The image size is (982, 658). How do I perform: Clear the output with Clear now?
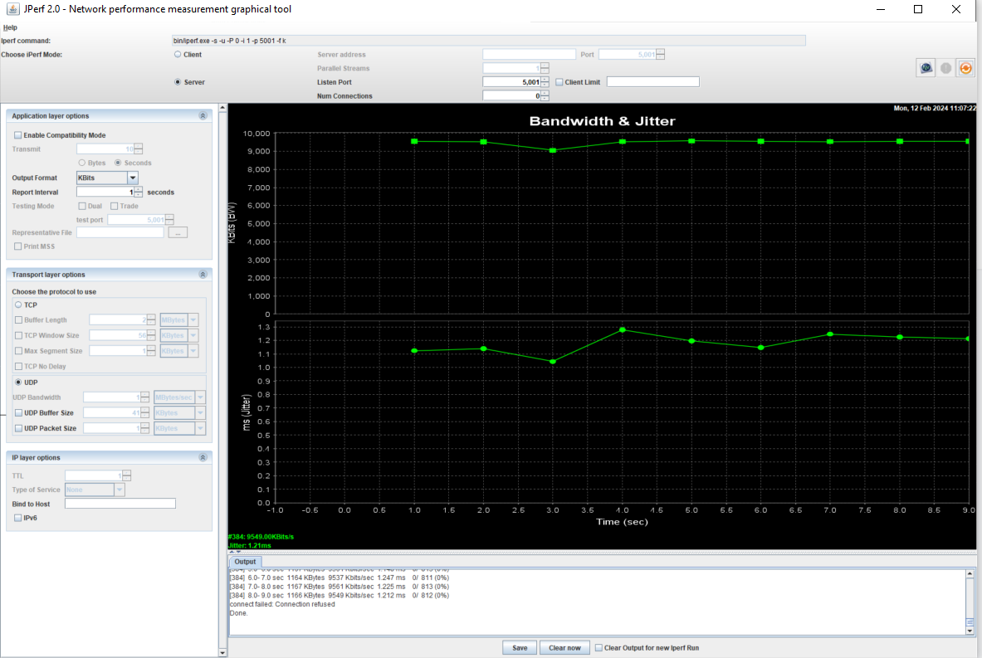click(564, 647)
